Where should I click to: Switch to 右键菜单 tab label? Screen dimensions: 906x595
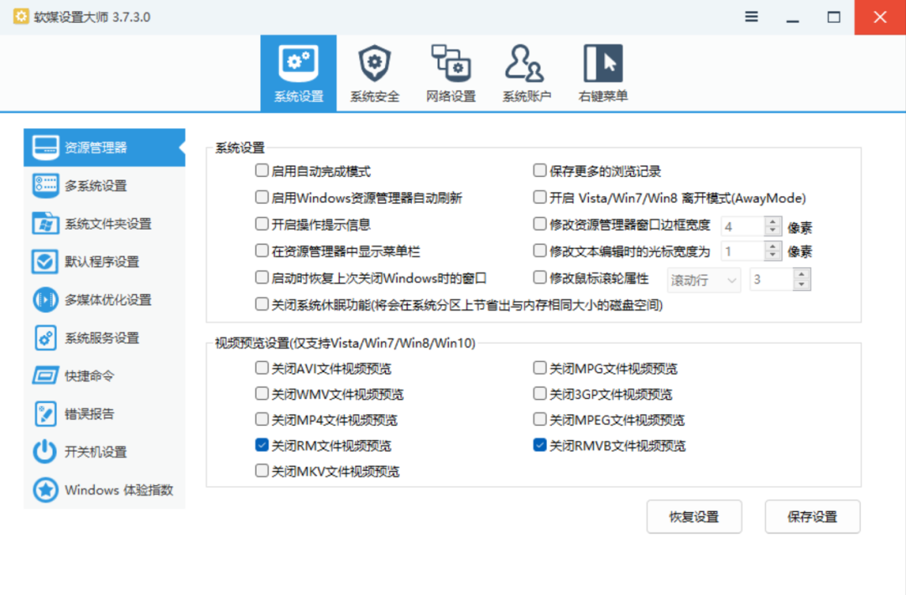click(602, 96)
